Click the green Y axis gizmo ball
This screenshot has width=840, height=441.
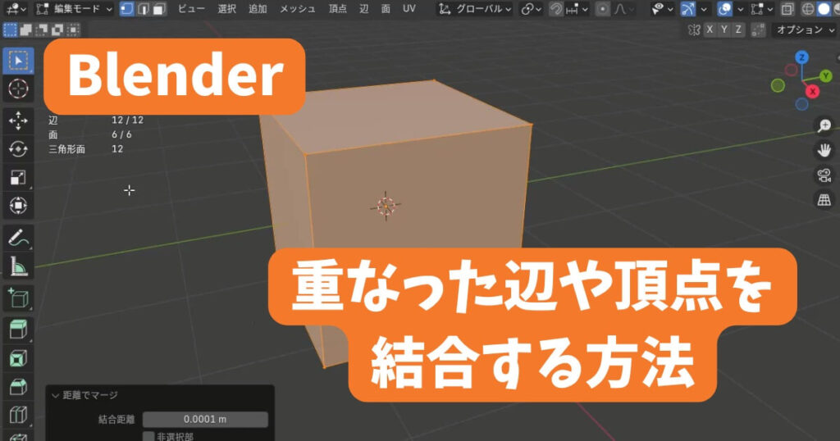point(825,76)
